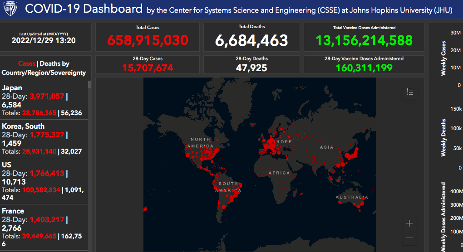Viewport: 463px width, 252px height.
Task: Select Japan in the country list
Action: tap(44, 101)
